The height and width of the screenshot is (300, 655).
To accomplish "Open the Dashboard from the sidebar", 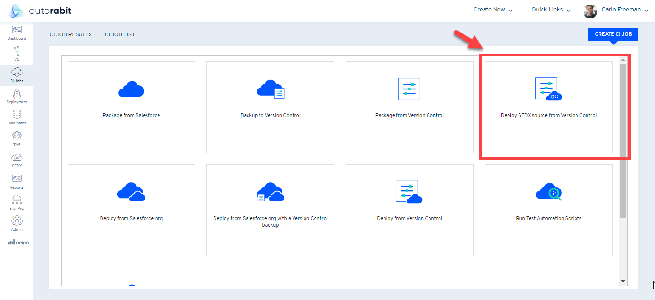I will (x=17, y=33).
